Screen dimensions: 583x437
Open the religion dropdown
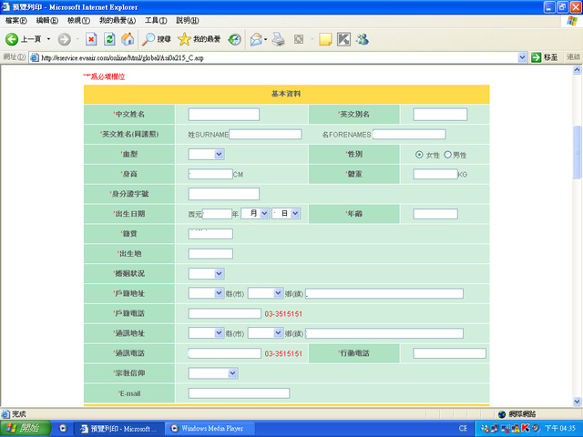[213, 373]
